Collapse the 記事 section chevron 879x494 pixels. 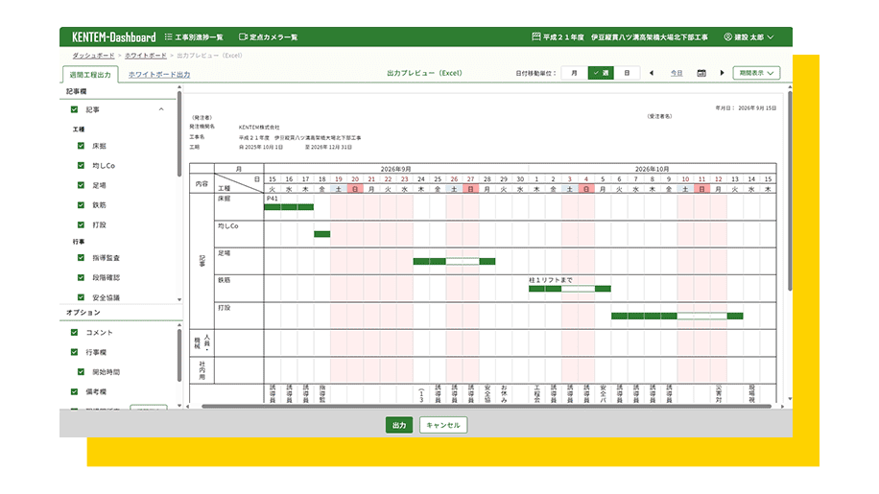tap(161, 109)
